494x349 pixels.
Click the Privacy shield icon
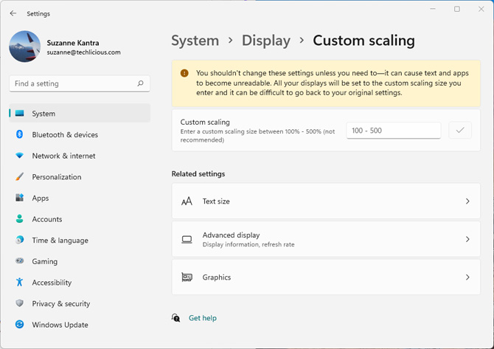(x=19, y=303)
